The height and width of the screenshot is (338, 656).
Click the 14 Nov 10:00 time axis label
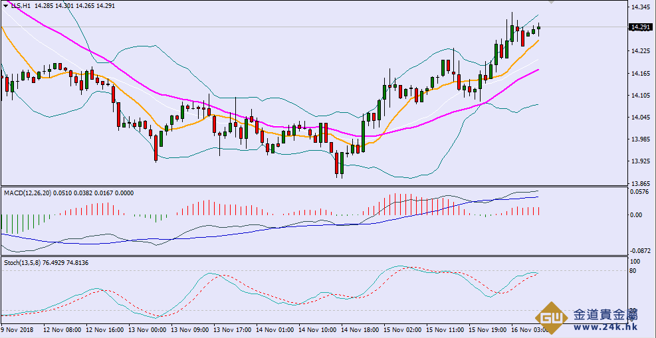click(x=316, y=329)
